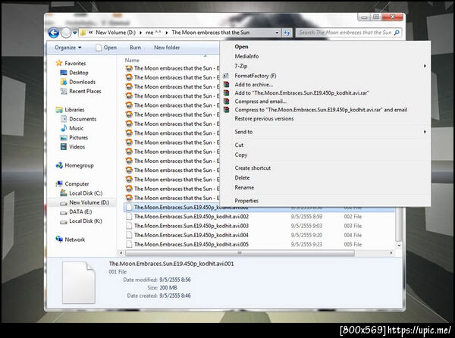Click the horizontal scrollbar right arrow
The height and width of the screenshot is (338, 455).
tap(391, 253)
